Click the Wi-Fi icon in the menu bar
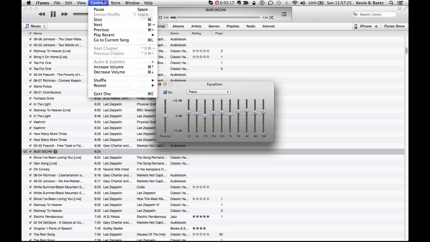The width and height of the screenshot is (430, 242). 295,3
